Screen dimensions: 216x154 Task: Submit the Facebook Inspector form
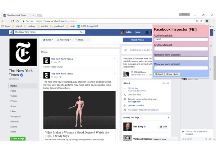coord(159,74)
